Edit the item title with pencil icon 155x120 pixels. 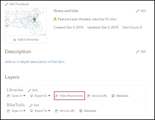(137, 11)
